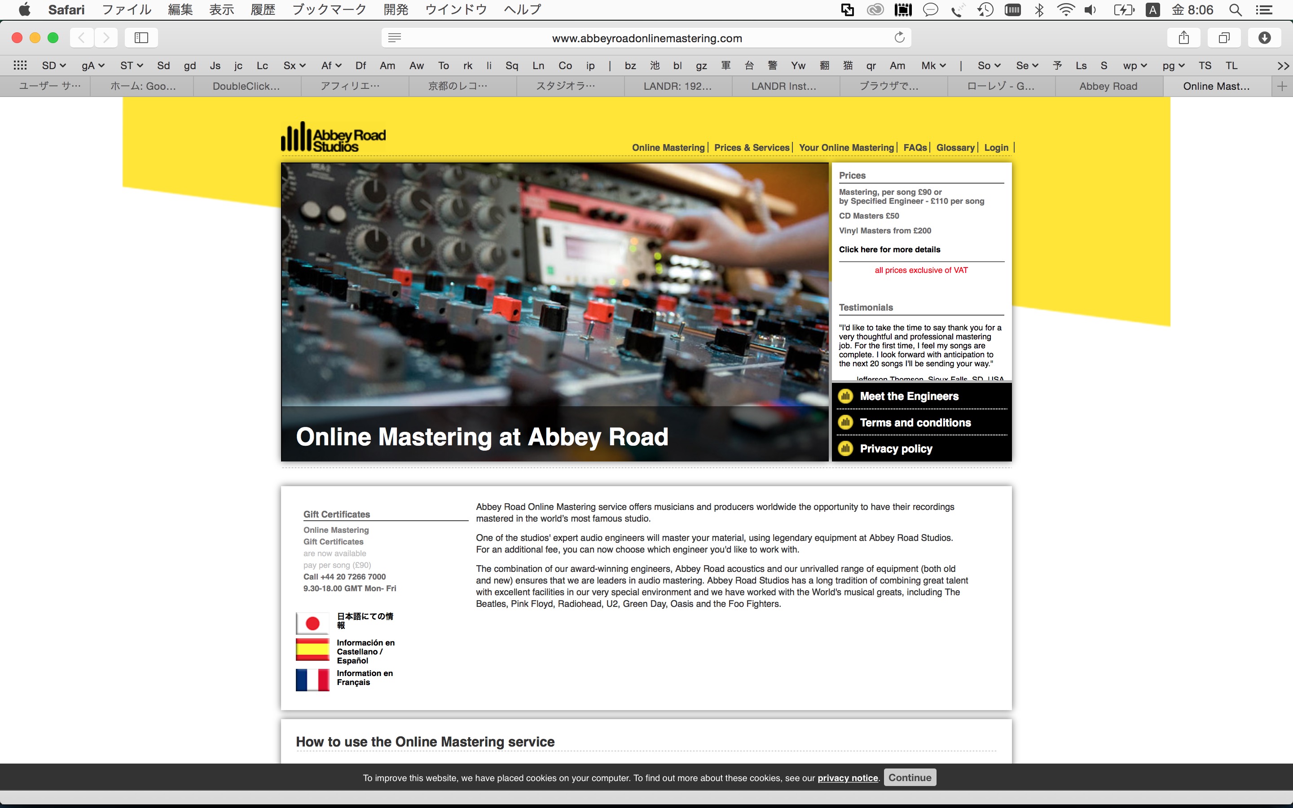Open Spotlight search magnifier in menu bar

click(1235, 9)
